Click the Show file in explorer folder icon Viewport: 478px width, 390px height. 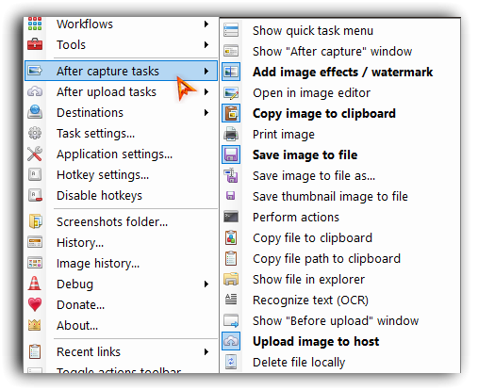coord(231,279)
